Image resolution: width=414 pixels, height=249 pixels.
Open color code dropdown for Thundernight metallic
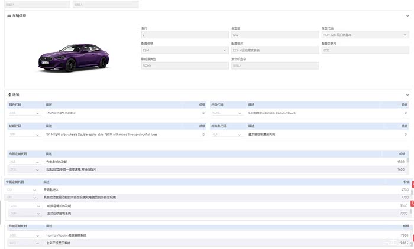(24, 113)
